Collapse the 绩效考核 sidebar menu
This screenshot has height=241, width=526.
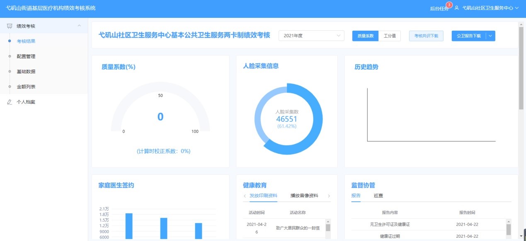tap(79, 26)
